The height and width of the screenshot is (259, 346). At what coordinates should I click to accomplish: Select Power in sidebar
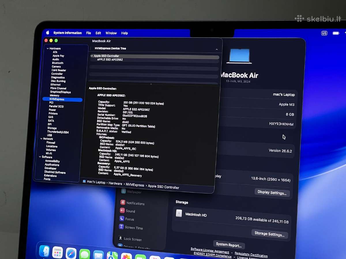coord(52,110)
